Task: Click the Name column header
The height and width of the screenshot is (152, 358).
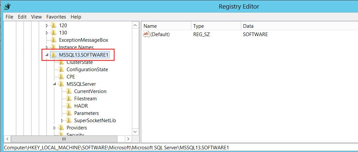Action: [x=166, y=26]
